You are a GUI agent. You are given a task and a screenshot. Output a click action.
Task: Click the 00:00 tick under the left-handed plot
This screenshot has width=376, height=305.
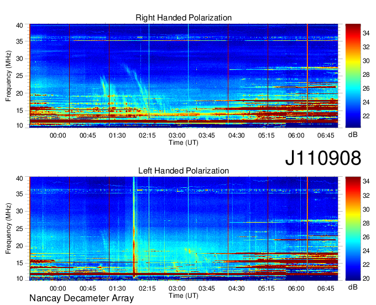pyautogui.click(x=58, y=288)
